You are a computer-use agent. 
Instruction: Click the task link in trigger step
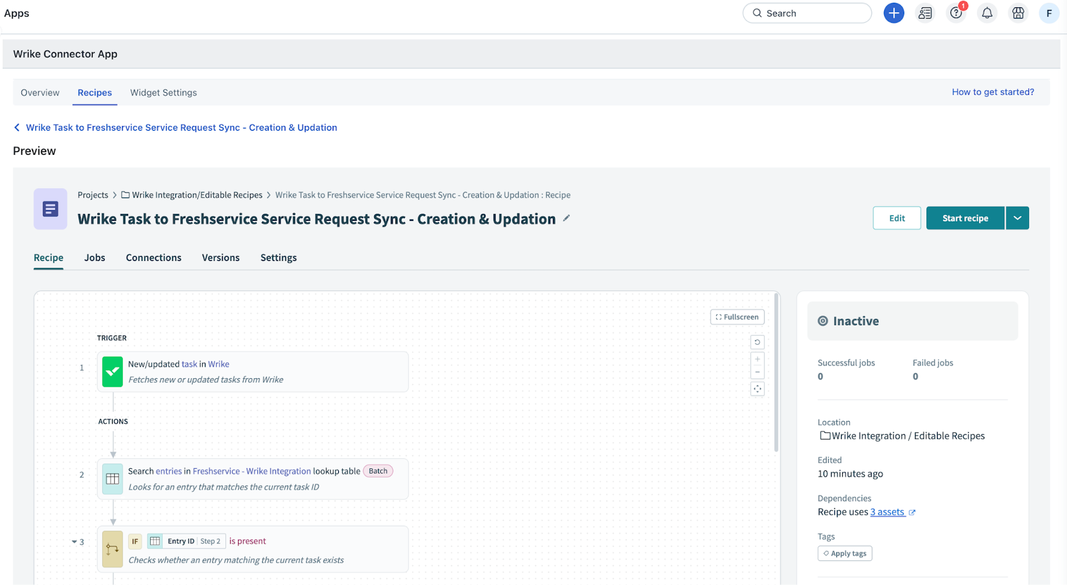coord(189,364)
